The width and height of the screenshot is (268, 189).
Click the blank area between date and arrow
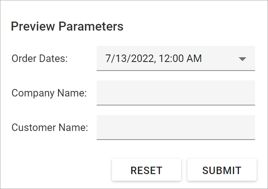(220, 59)
